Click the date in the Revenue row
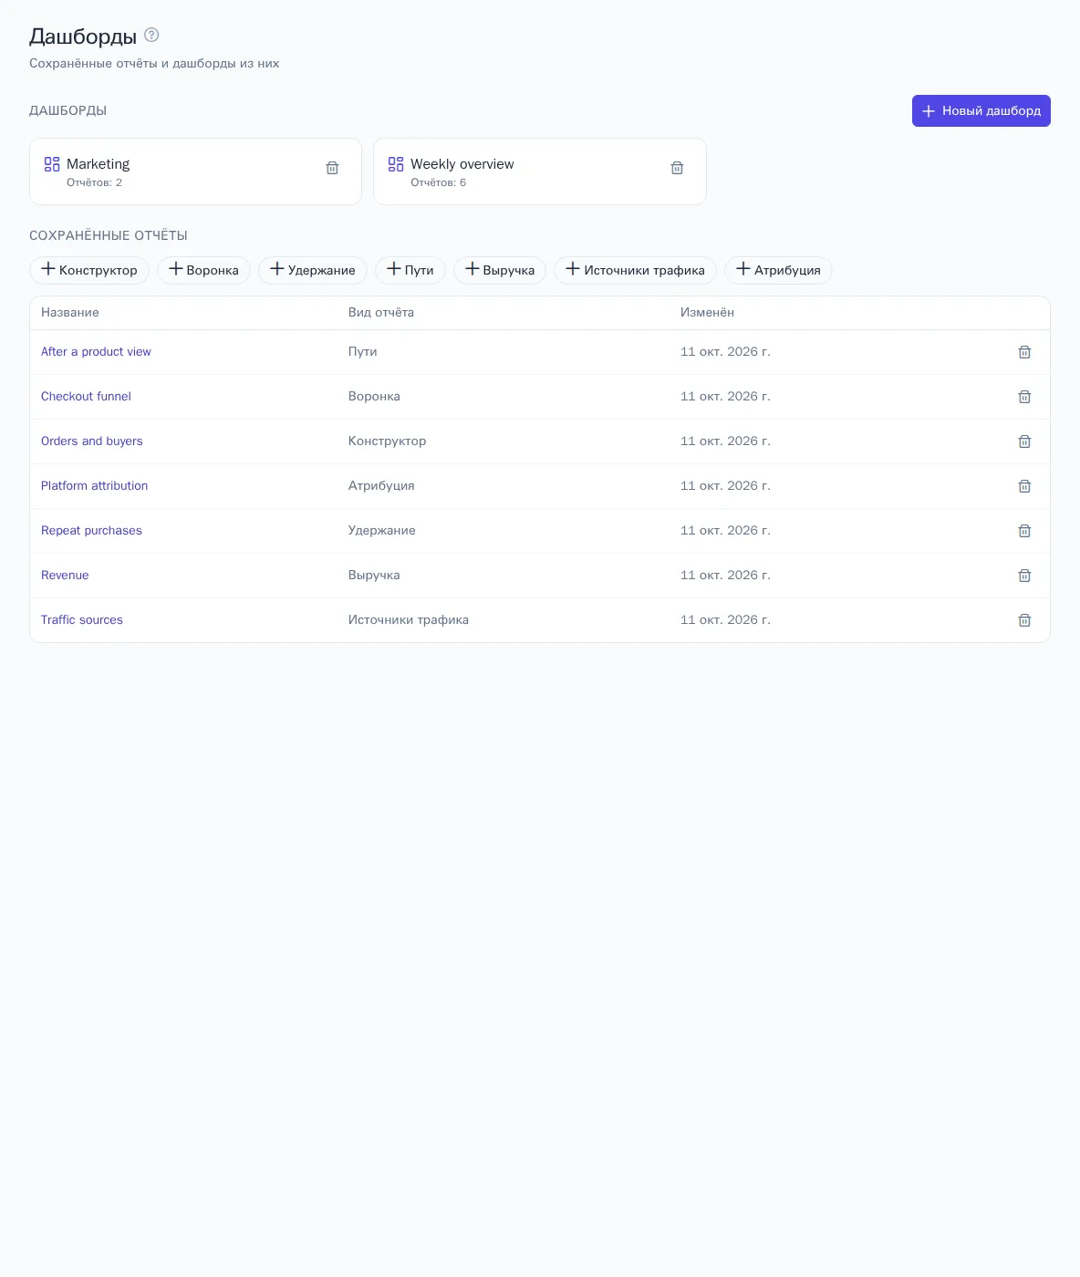Image resolution: width=1080 pixels, height=1277 pixels. 725,576
